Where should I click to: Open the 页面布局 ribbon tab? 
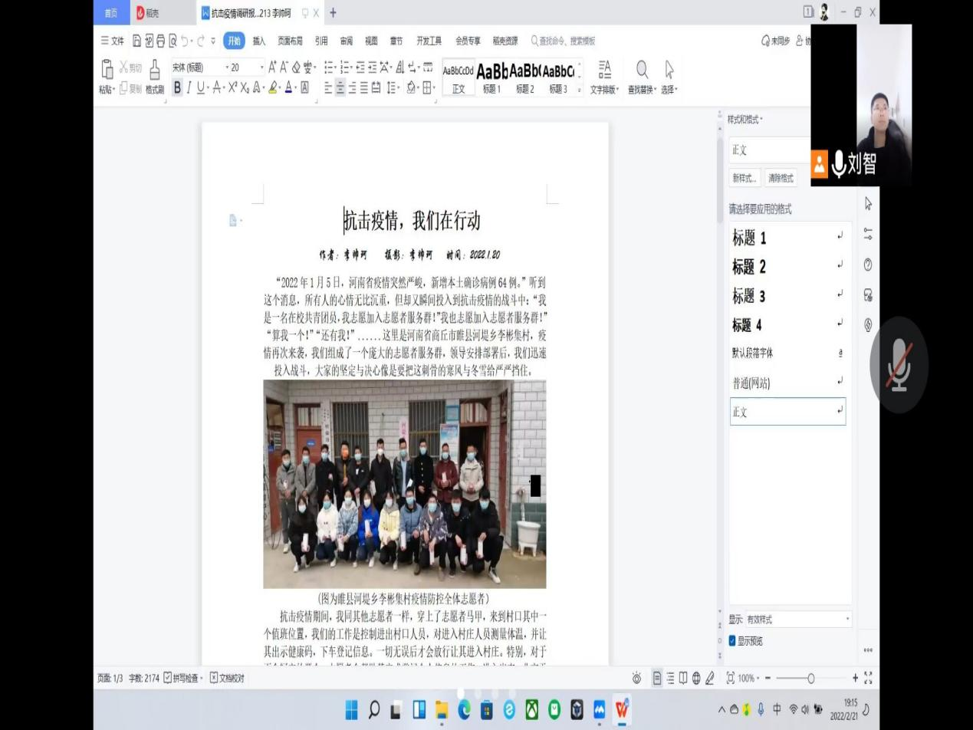point(290,41)
